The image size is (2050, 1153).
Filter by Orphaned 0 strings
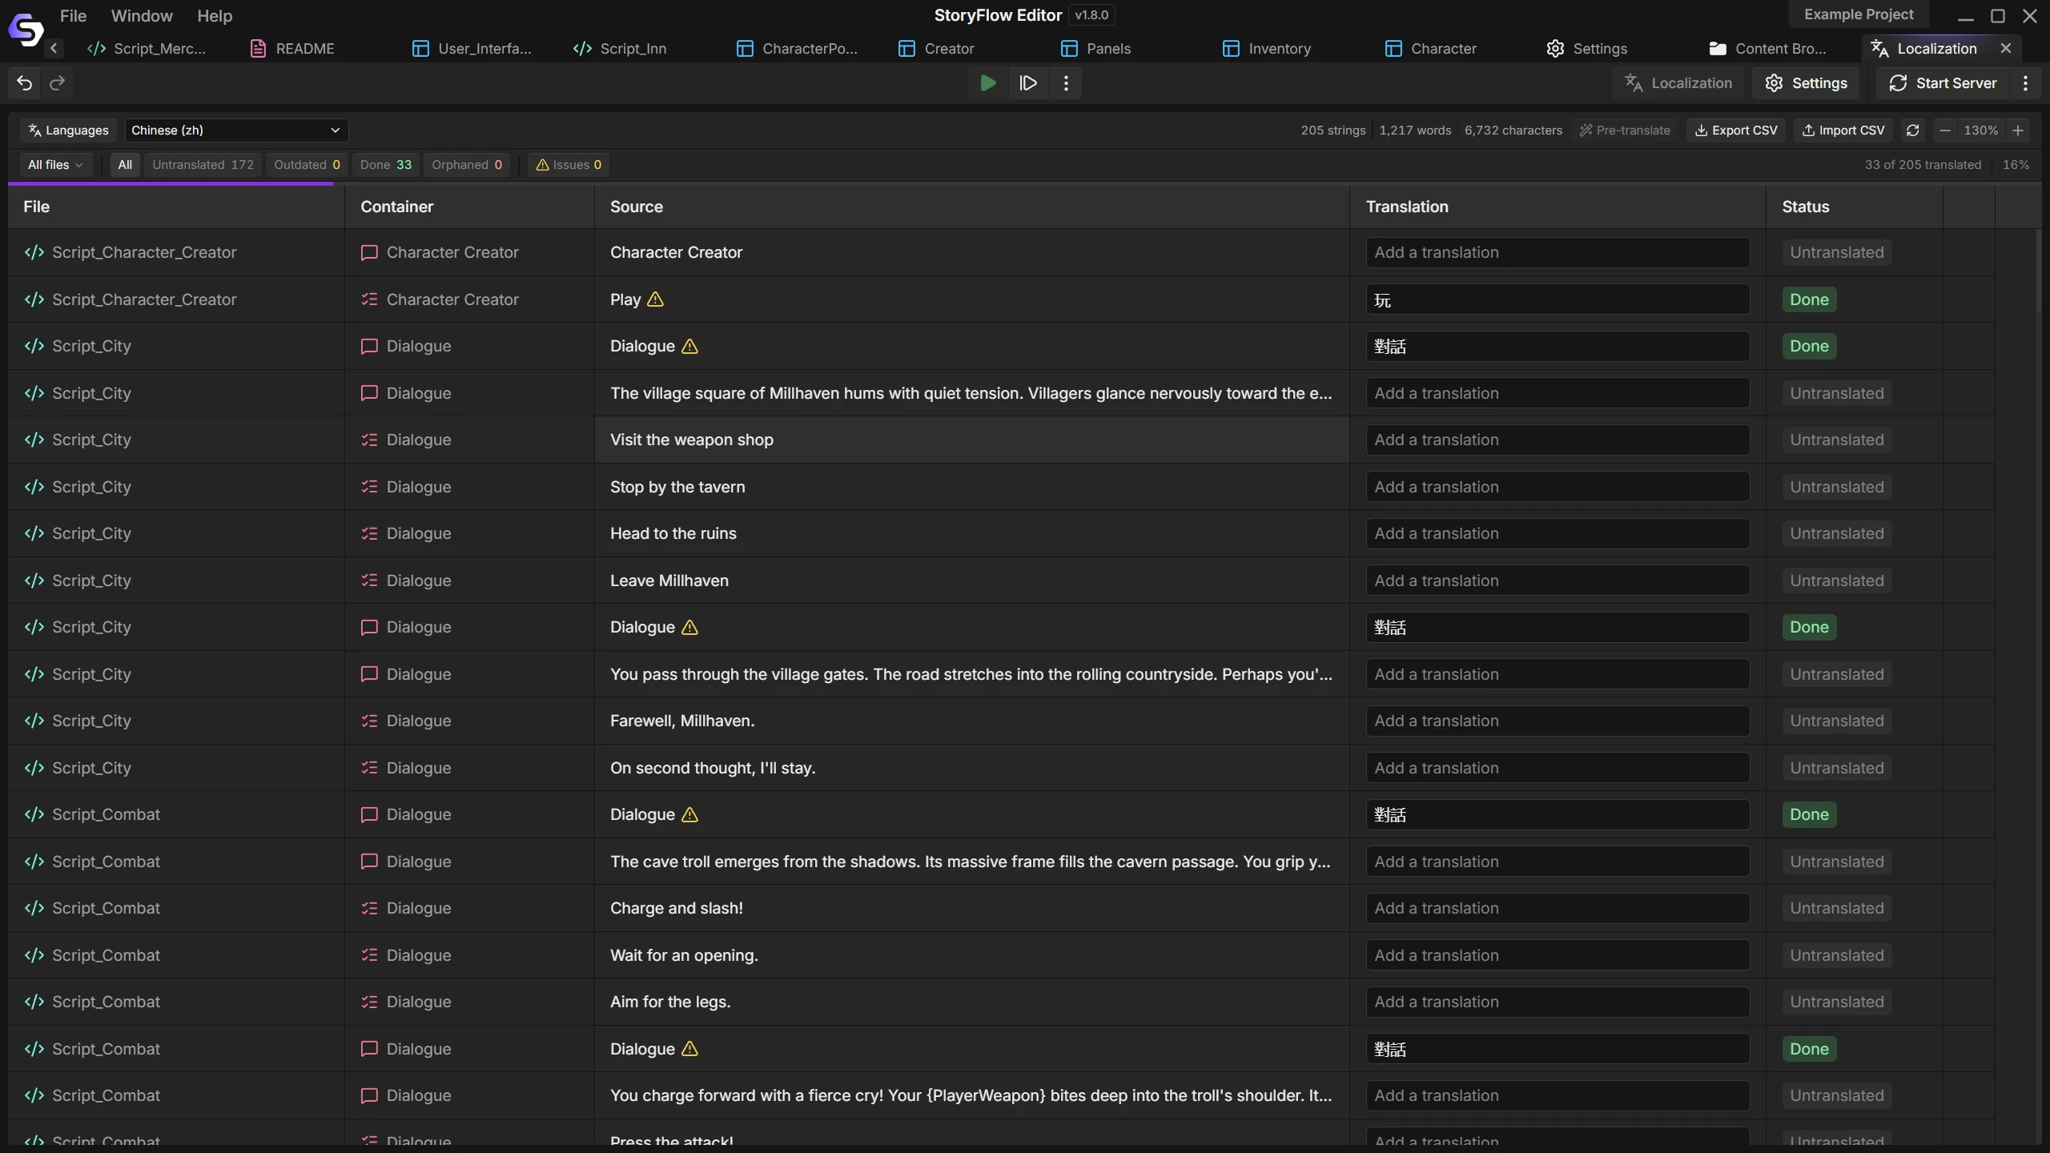467,165
